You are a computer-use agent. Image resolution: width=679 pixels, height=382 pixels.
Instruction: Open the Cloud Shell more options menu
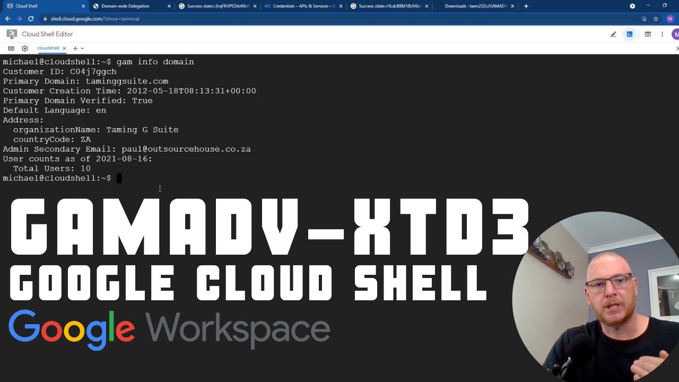662,34
